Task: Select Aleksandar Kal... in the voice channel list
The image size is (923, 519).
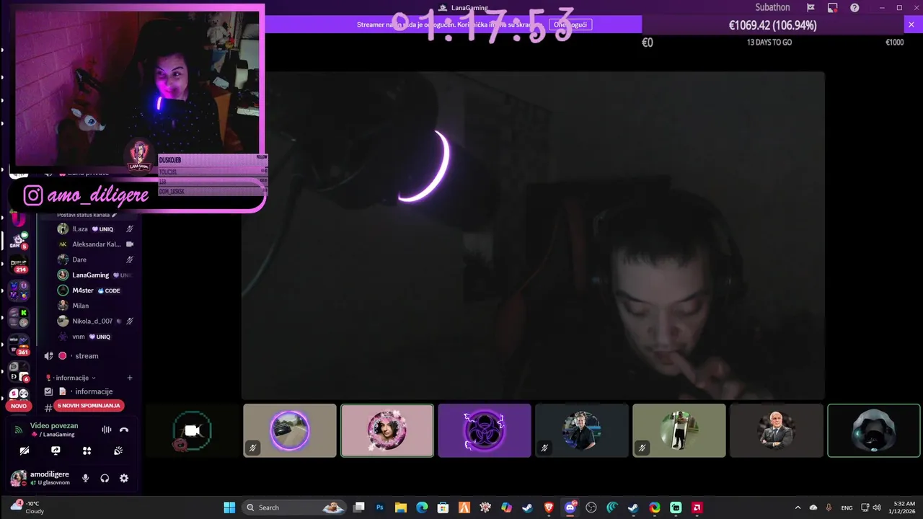Action: 95,244
